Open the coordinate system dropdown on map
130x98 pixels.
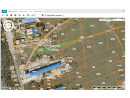point(112,20)
